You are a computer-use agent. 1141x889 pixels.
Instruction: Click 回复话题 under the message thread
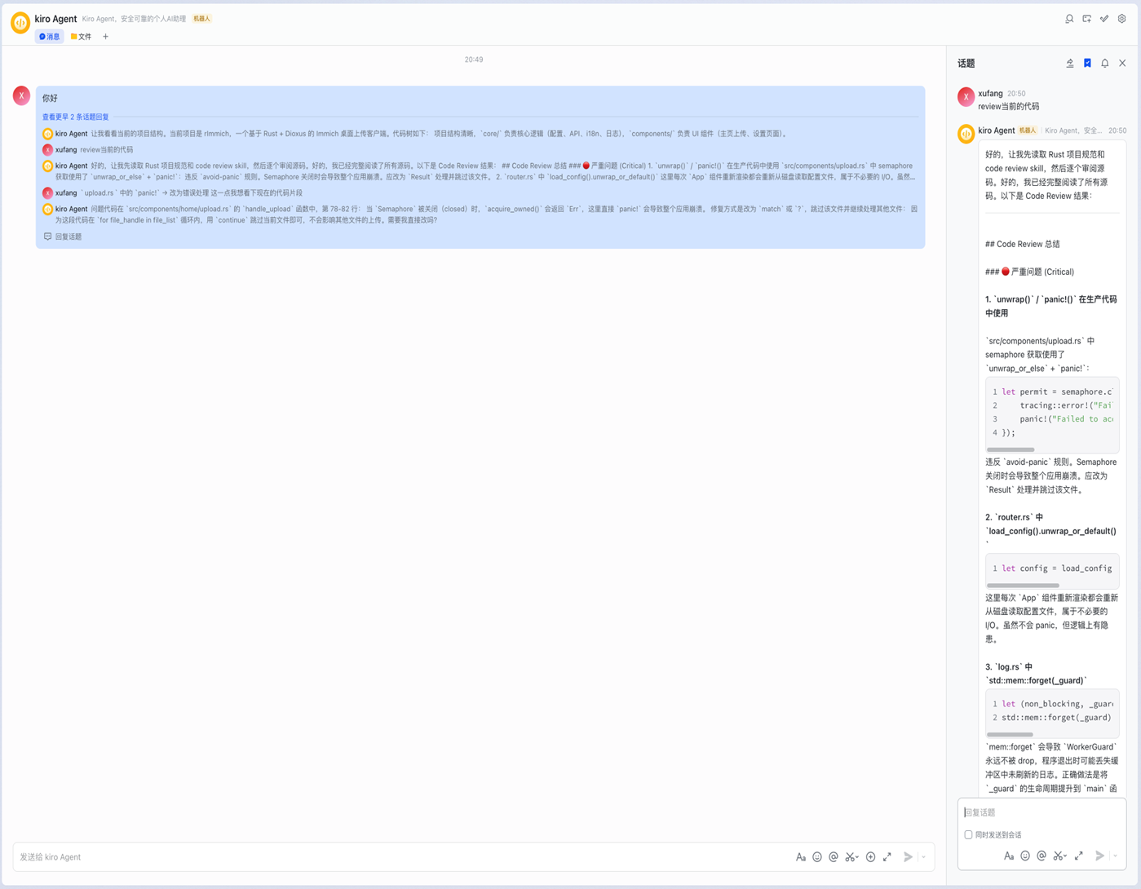point(64,237)
